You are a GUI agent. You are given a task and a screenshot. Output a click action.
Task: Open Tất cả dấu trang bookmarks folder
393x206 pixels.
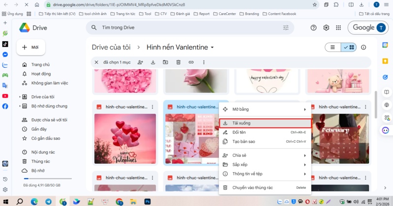(x=374, y=14)
